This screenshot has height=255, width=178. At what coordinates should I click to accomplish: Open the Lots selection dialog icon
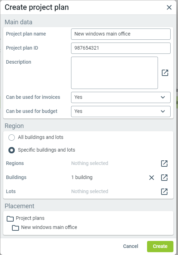[164, 191]
